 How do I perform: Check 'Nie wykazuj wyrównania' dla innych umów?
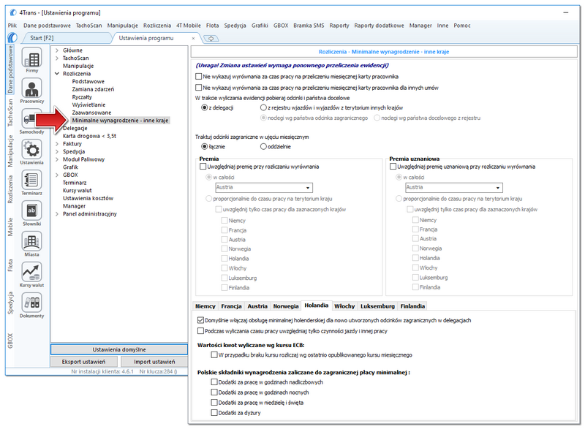tap(198, 88)
